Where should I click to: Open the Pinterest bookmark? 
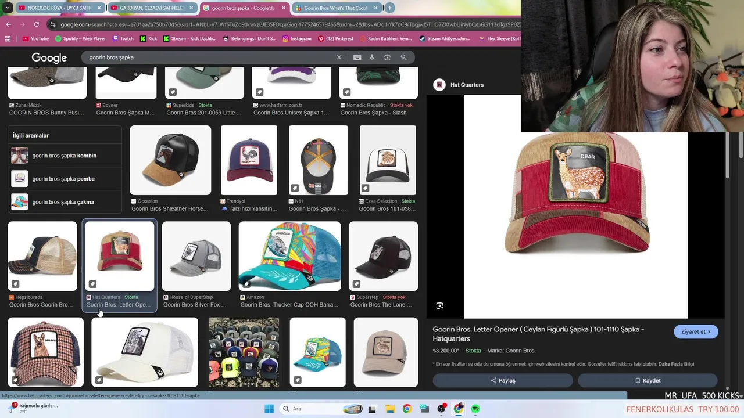pyautogui.click(x=335, y=39)
